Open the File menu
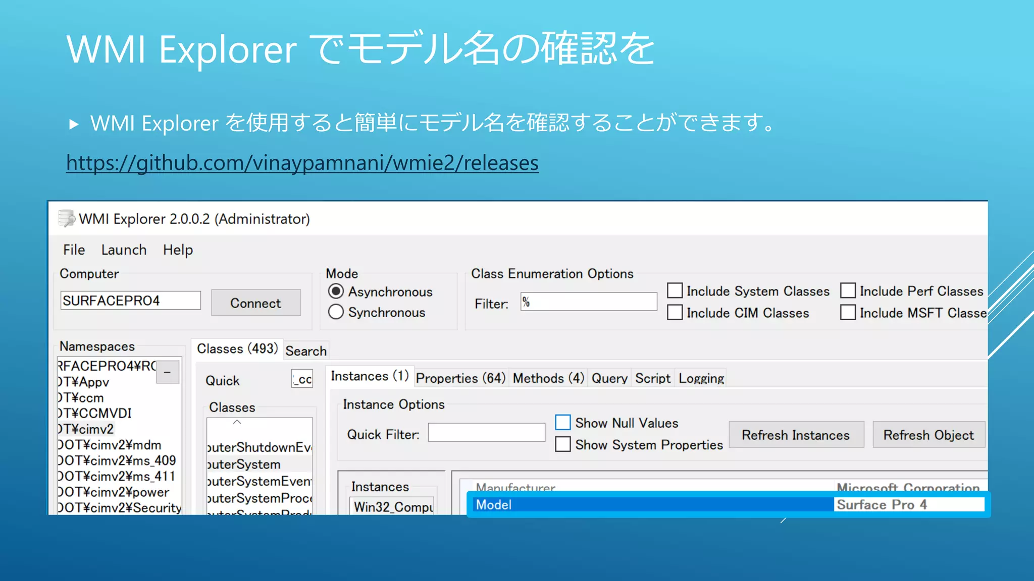 pos(74,250)
